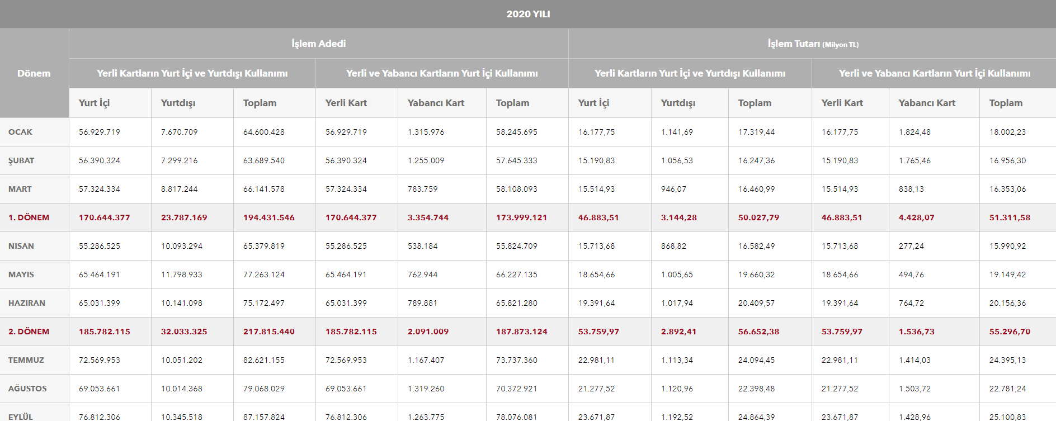
Task: Click value 24.395,13 in TEMMUZ row
Action: [x=1008, y=360]
